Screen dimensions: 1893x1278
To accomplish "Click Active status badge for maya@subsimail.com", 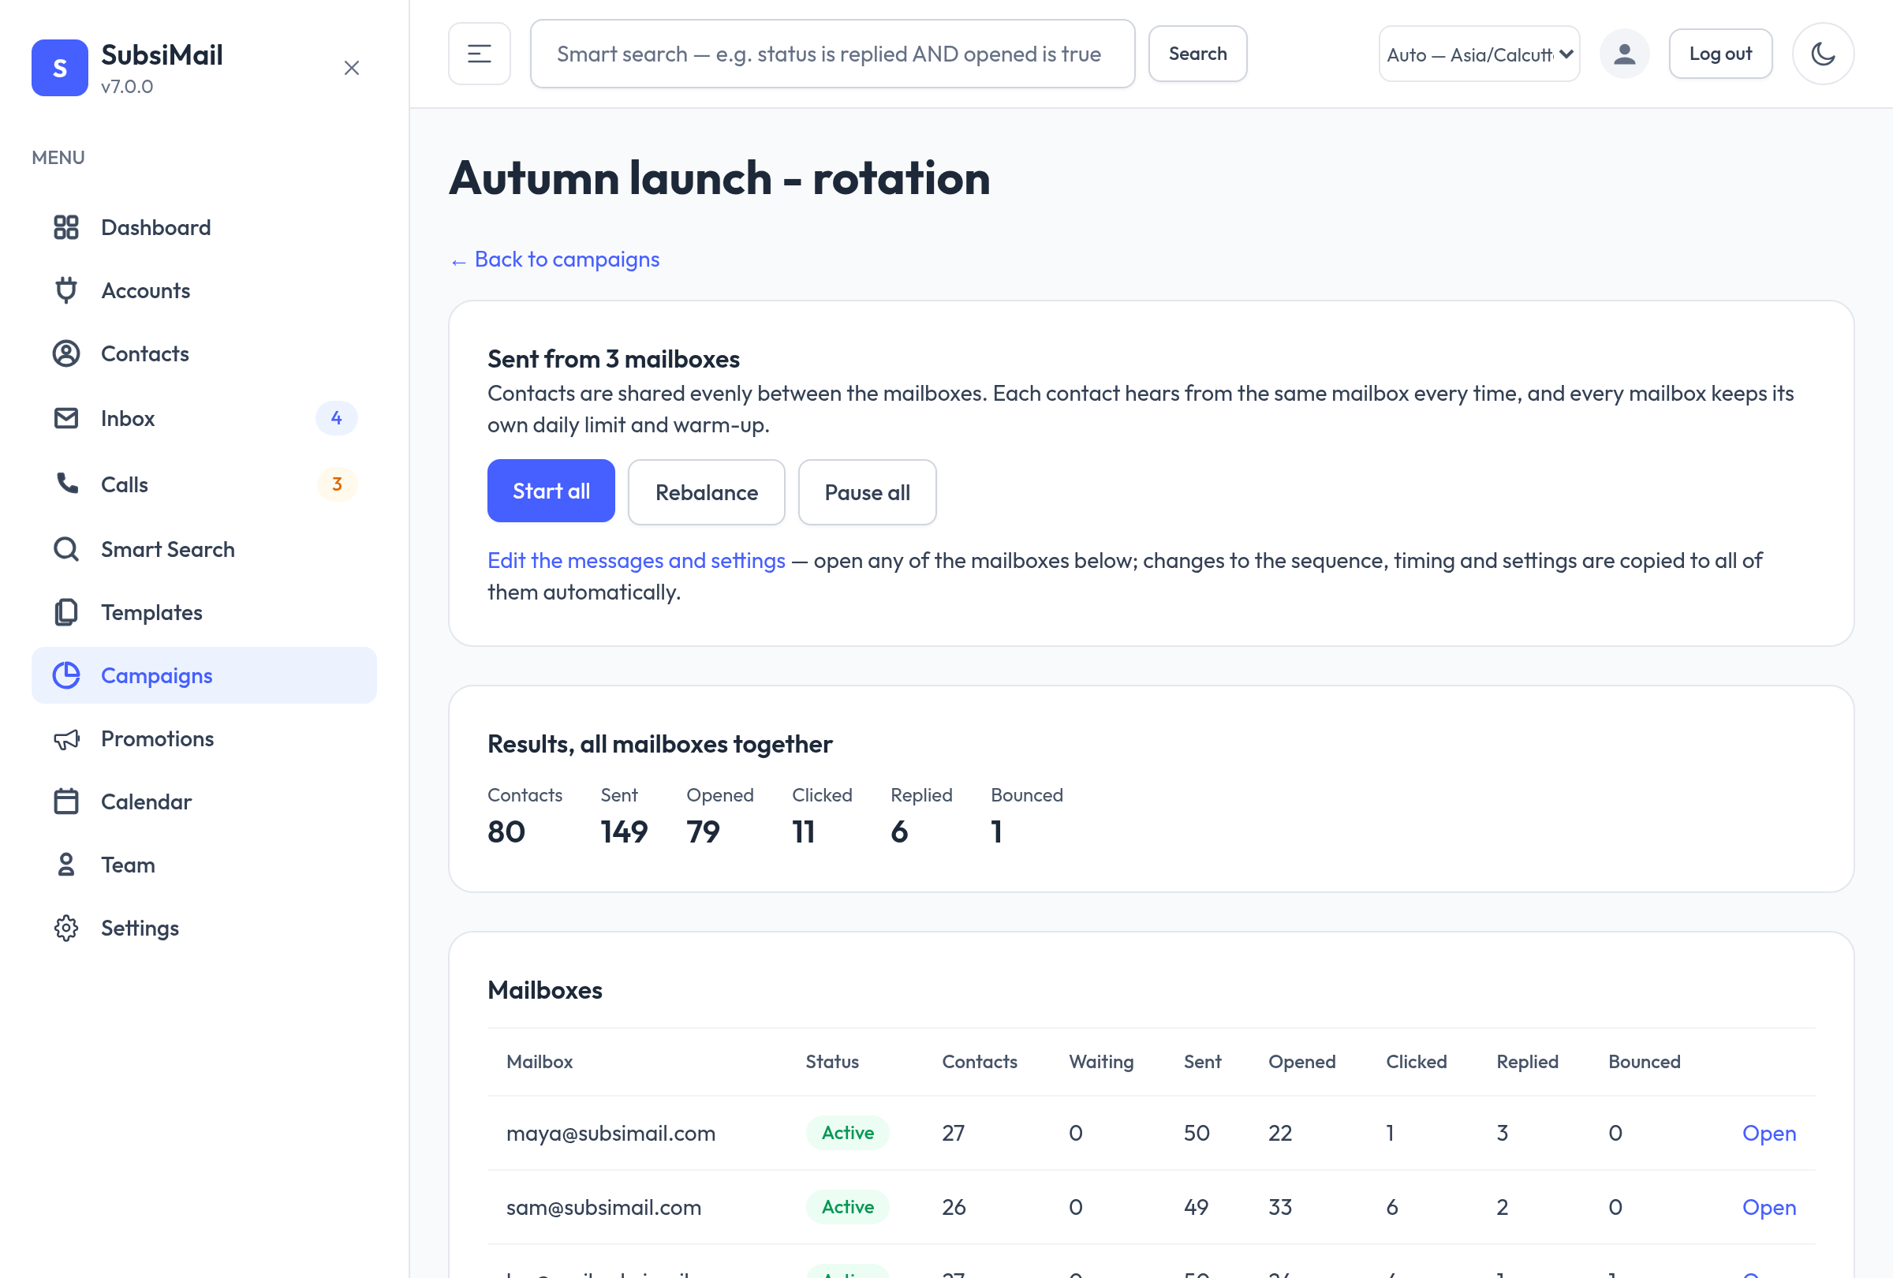I will (x=847, y=1132).
